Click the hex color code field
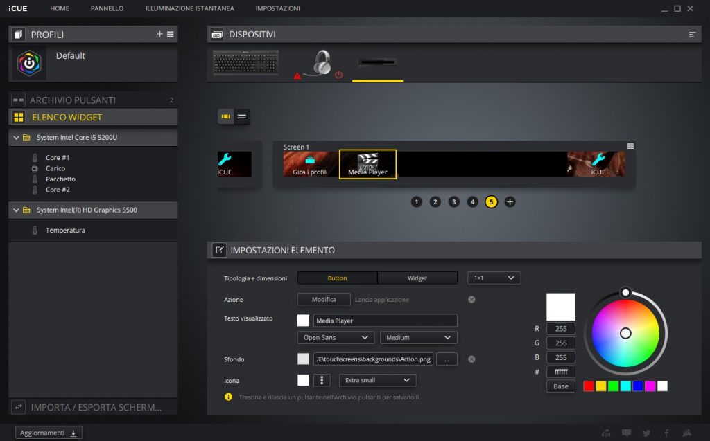This screenshot has height=441, width=710. coord(561,372)
